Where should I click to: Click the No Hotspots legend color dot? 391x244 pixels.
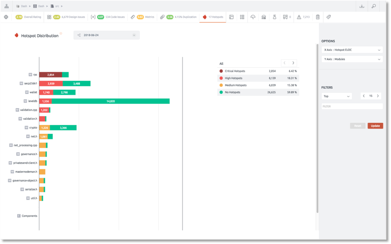click(x=221, y=92)
